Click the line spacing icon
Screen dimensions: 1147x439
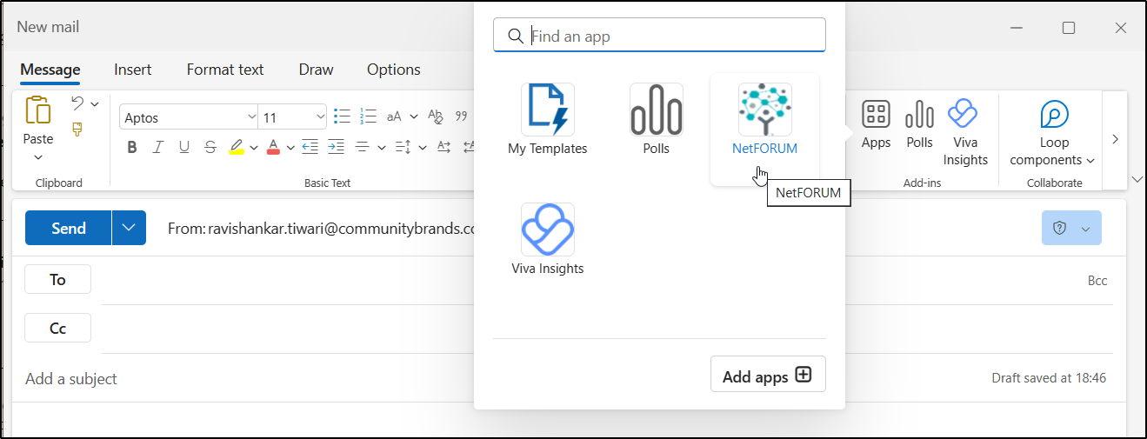(403, 147)
